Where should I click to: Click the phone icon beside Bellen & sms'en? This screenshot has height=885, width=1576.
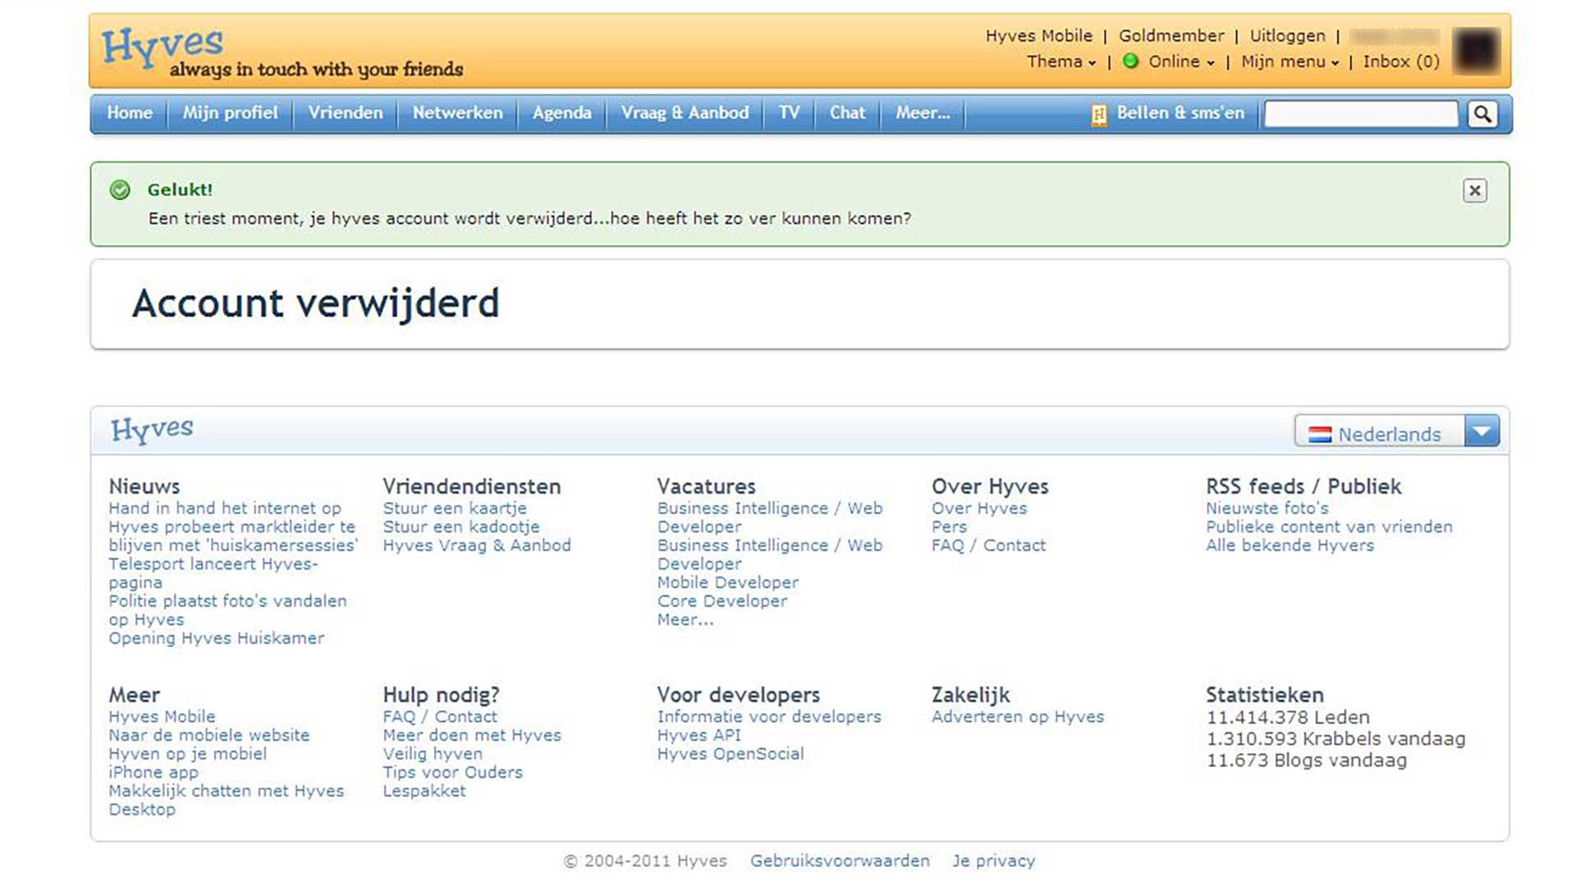click(x=1098, y=114)
